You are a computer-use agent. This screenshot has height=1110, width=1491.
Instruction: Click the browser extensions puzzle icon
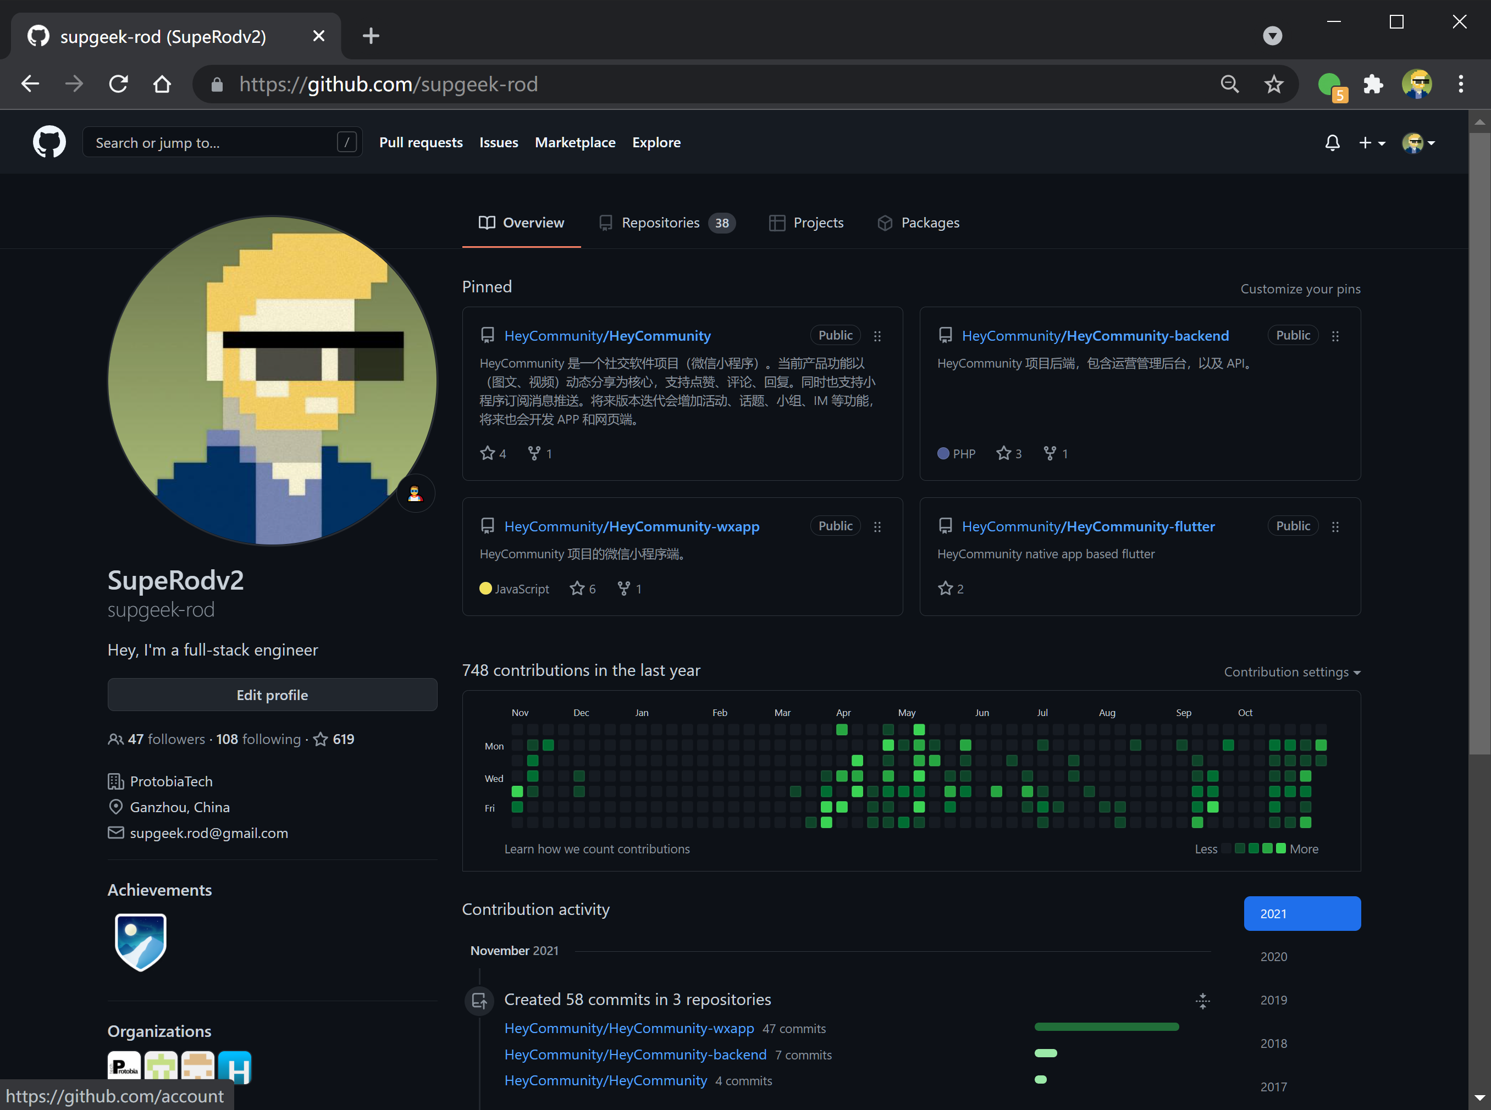pyautogui.click(x=1373, y=84)
